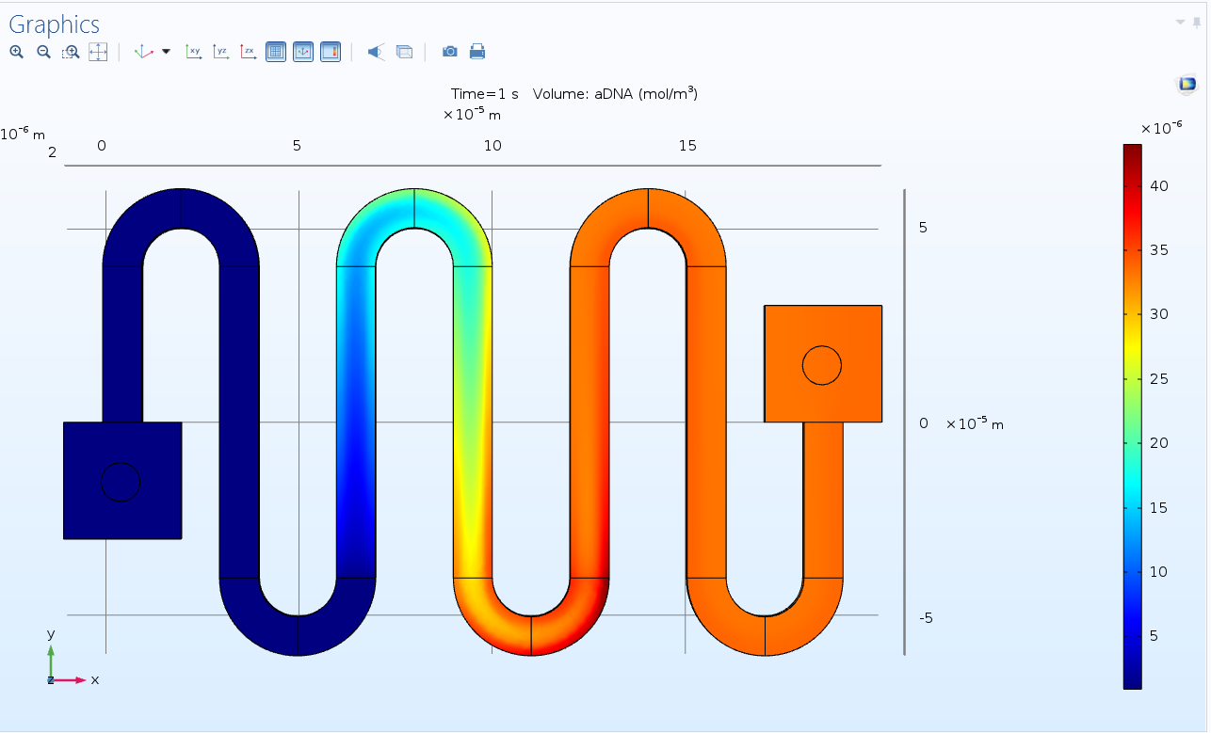Viewport: 1211px width, 733px height.
Task: Toggle the axis orientation display button
Action: pos(303,52)
